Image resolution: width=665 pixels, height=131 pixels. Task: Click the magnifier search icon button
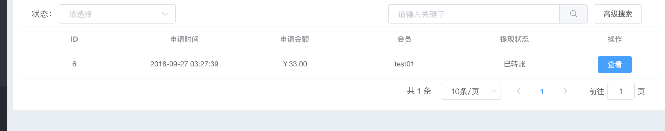tap(573, 14)
